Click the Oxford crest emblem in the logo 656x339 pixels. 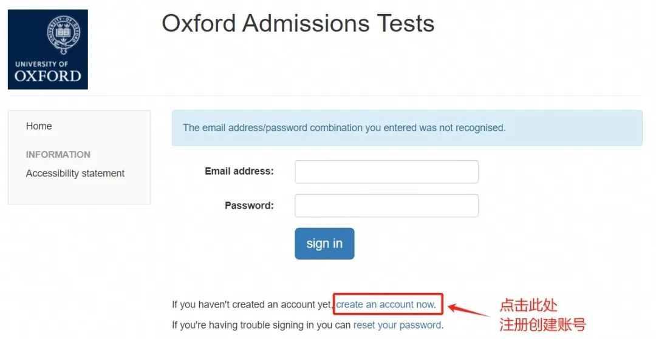point(64,35)
